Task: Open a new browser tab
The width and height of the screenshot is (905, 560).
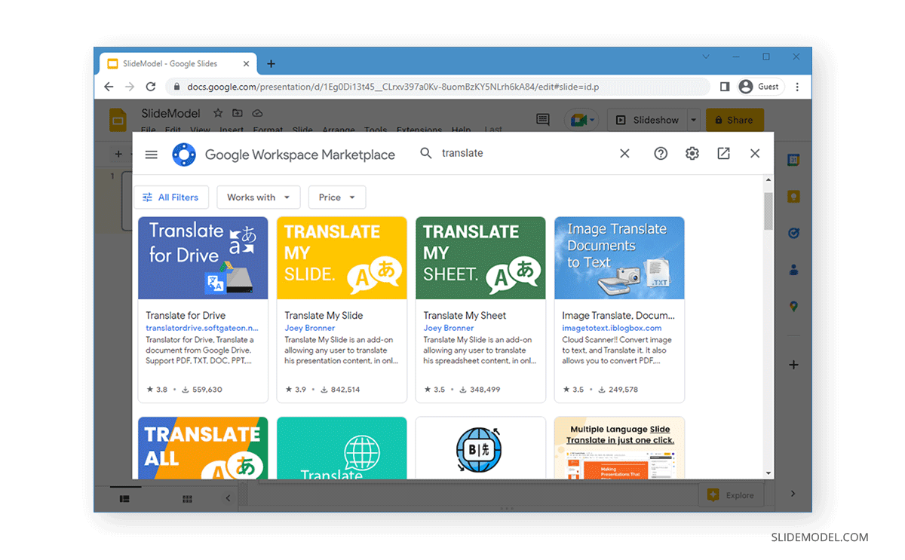Action: click(x=271, y=64)
